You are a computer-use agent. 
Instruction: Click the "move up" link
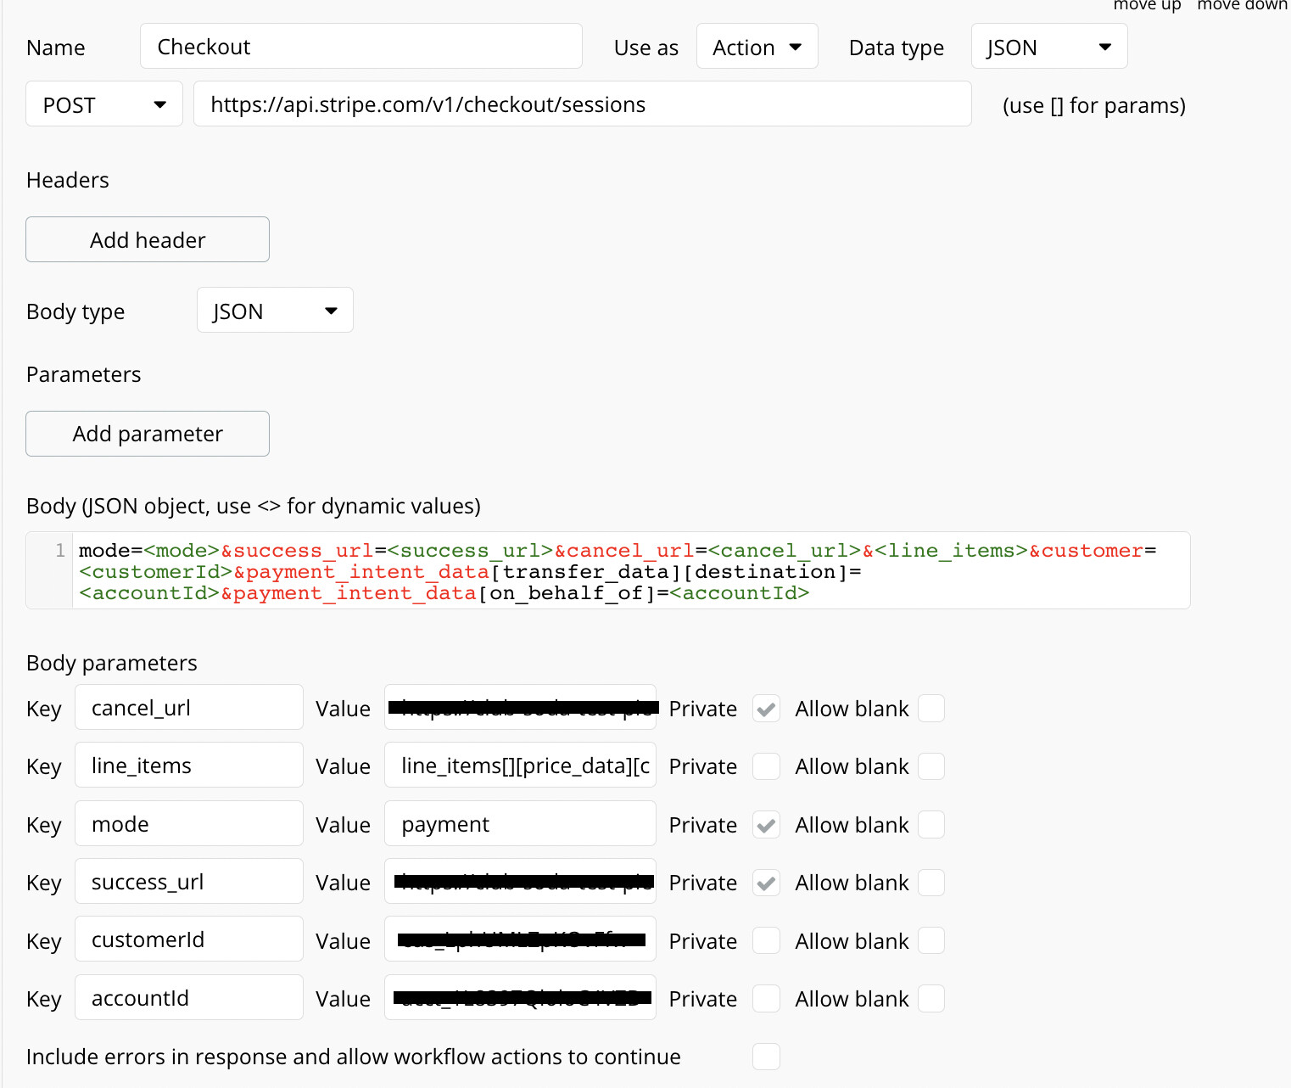point(1147,6)
